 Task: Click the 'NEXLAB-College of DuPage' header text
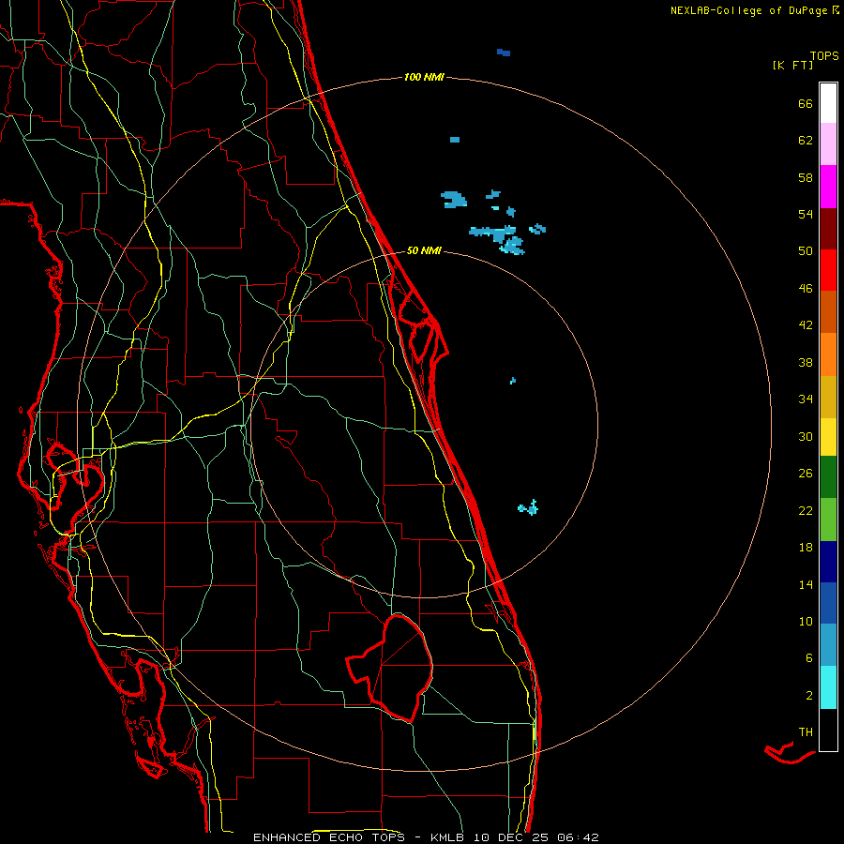click(748, 10)
